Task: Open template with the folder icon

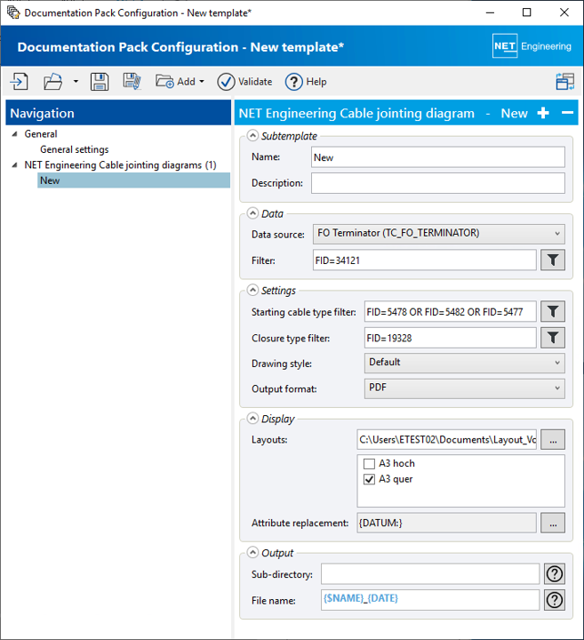Action: pyautogui.click(x=53, y=82)
